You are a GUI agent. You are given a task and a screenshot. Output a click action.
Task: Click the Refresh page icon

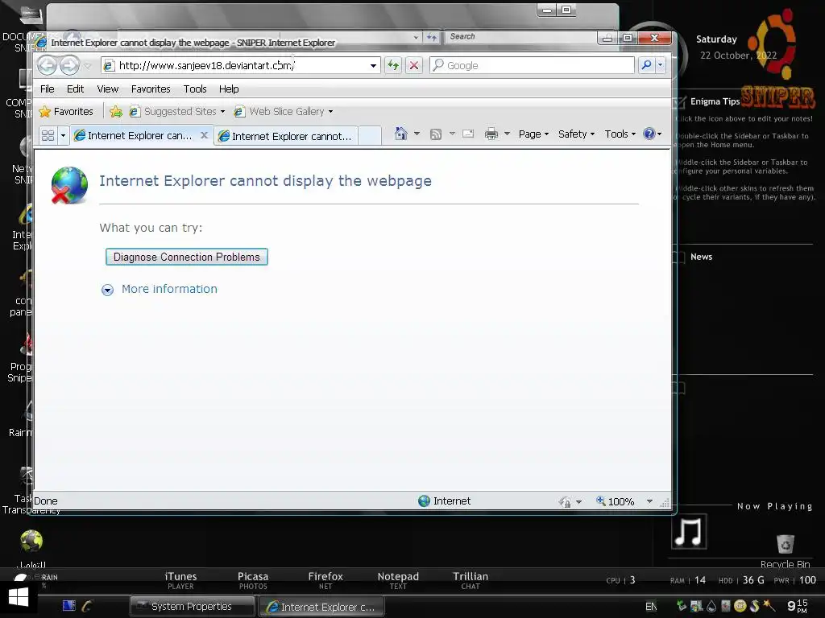(x=393, y=65)
